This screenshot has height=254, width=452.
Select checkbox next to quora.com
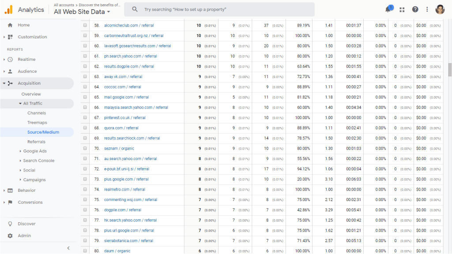(x=85, y=128)
